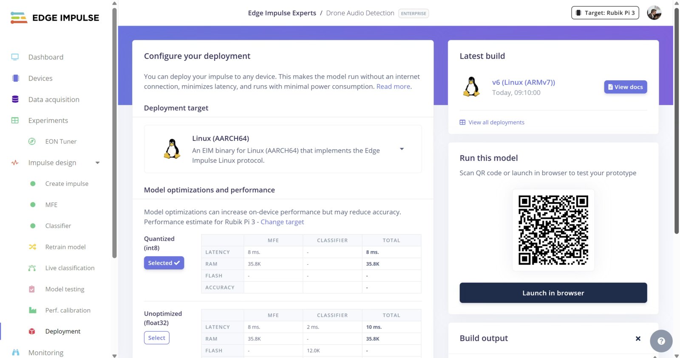680x358 pixels.
Task: Click the Impulse design pulse icon
Action: pyautogui.click(x=15, y=162)
